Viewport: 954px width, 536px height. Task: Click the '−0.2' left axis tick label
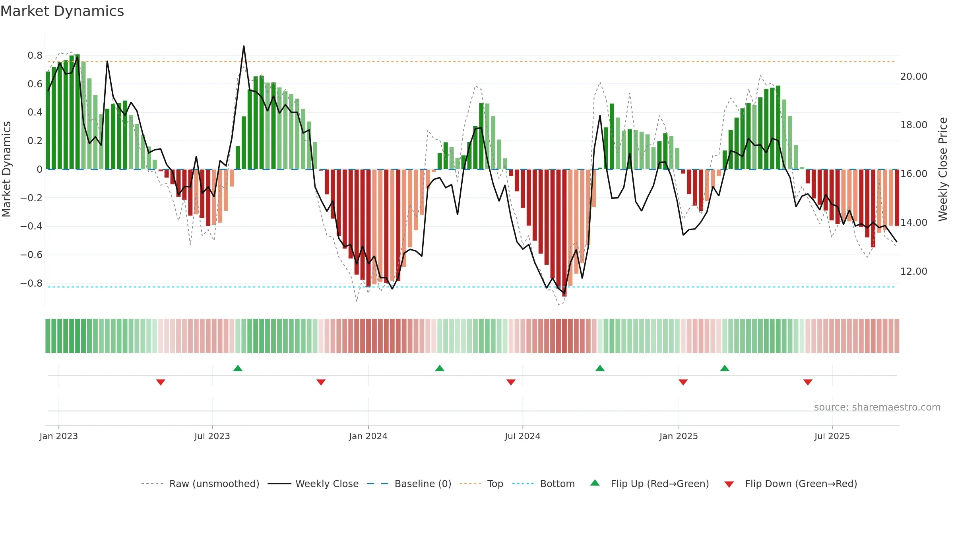[31, 198]
